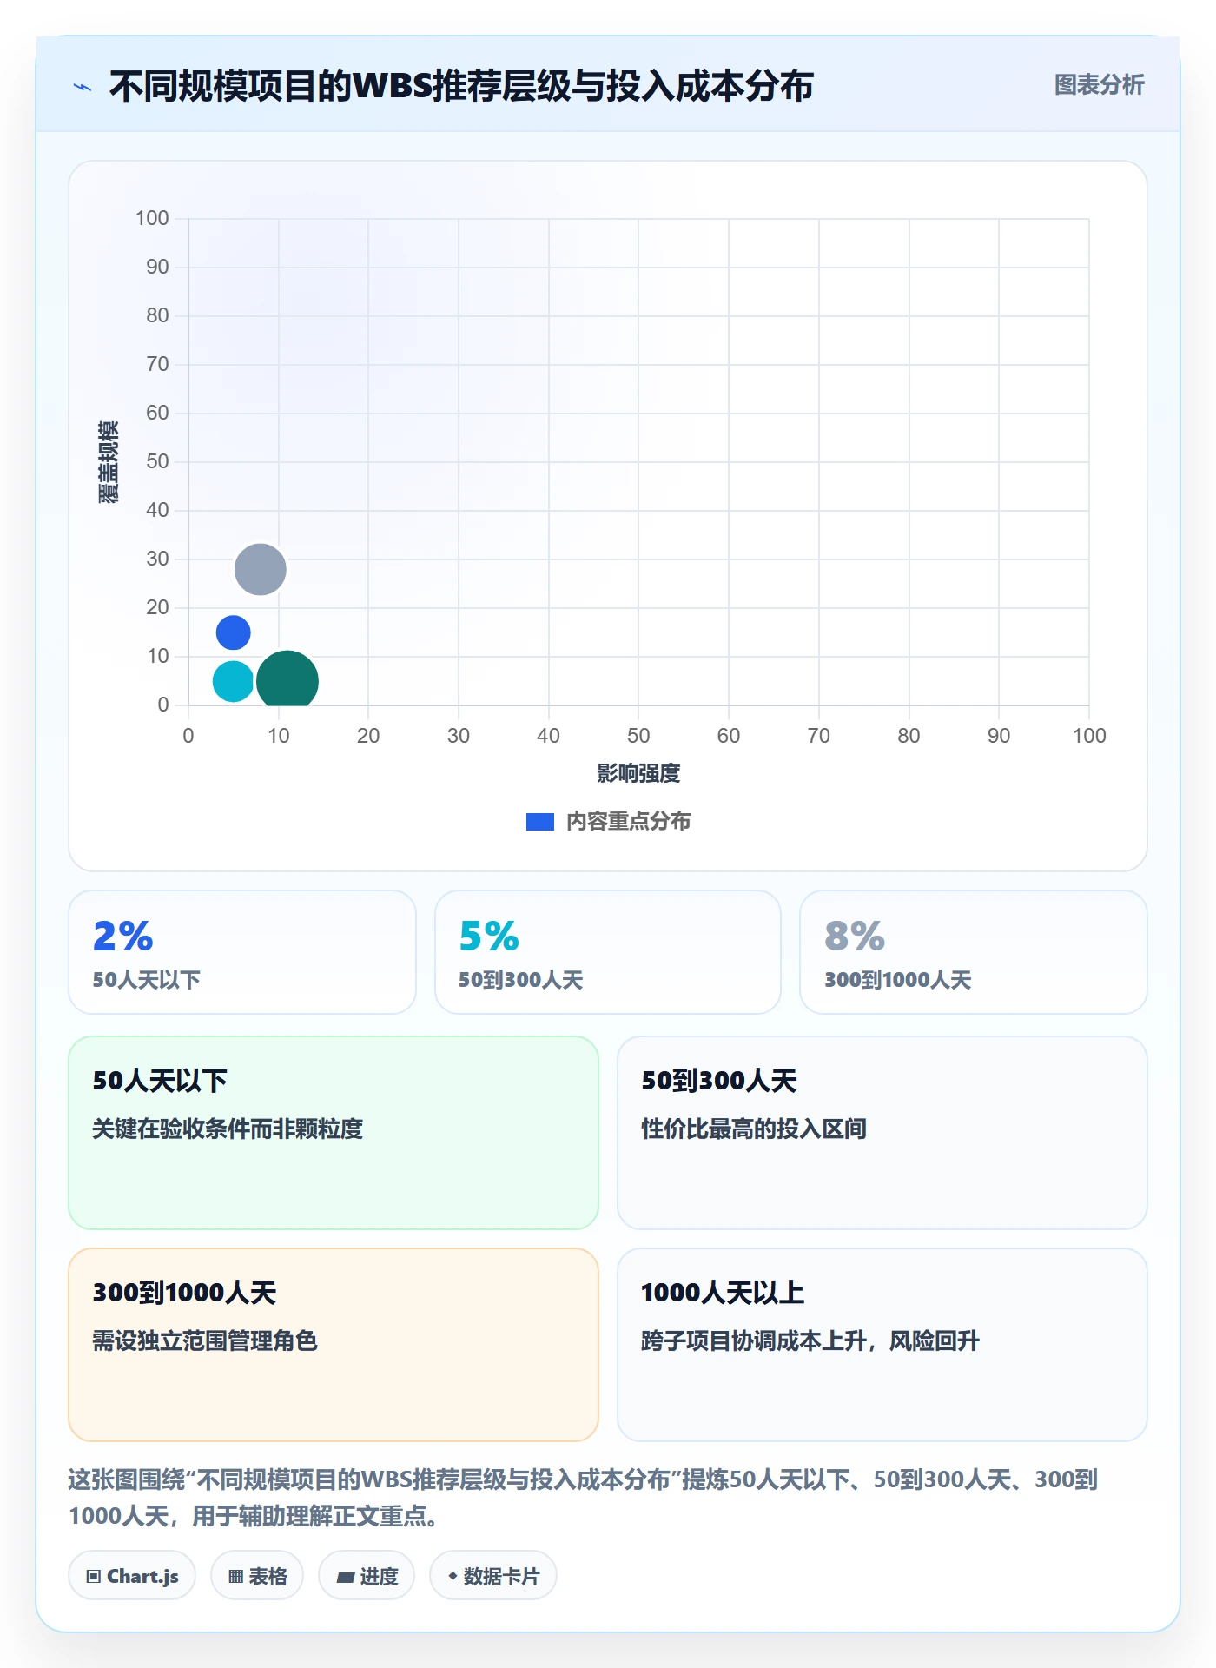Select the 进度 tag
Viewport: 1216px width, 1668px height.
click(367, 1575)
